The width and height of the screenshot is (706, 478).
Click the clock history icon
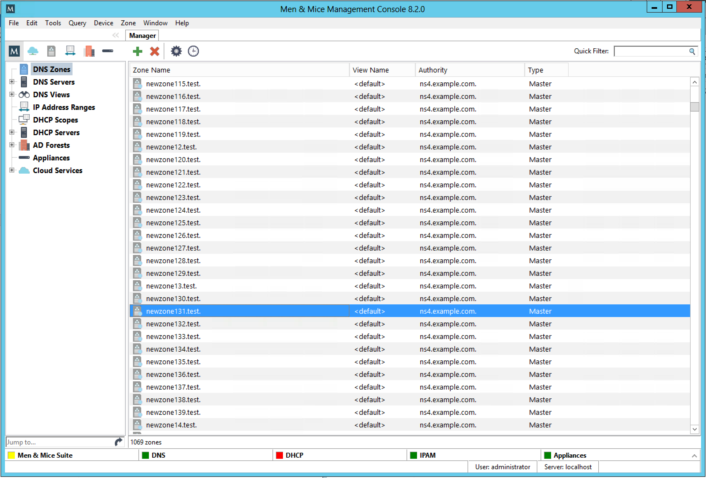pos(193,51)
